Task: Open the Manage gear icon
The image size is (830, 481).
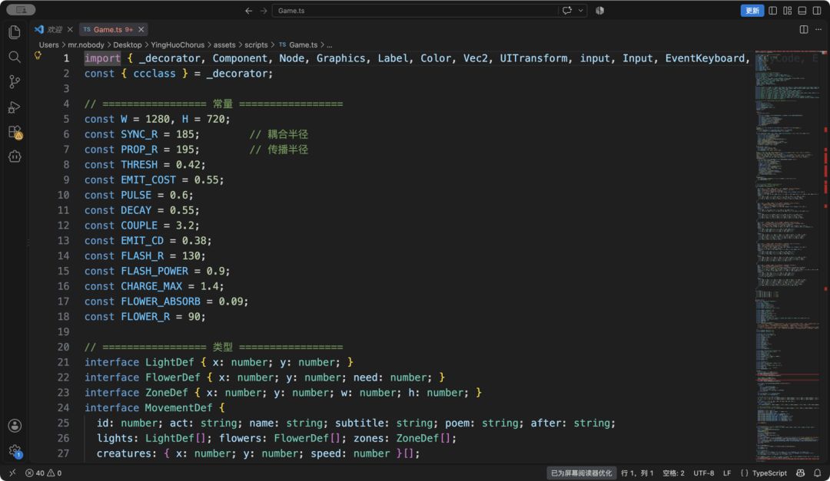Action: (15, 451)
